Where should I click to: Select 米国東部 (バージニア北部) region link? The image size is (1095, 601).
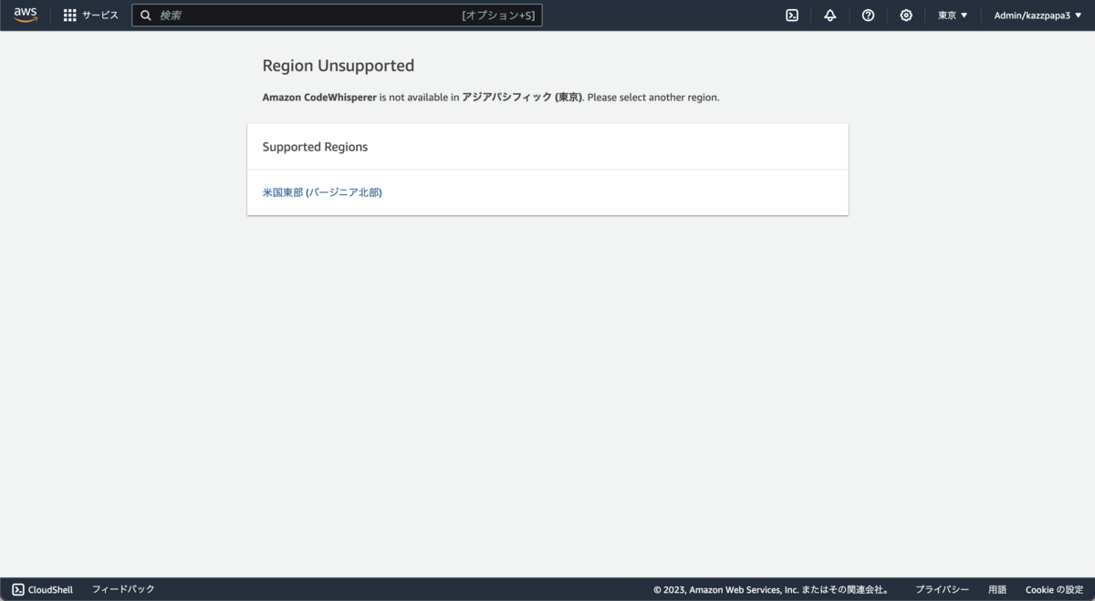tap(322, 192)
